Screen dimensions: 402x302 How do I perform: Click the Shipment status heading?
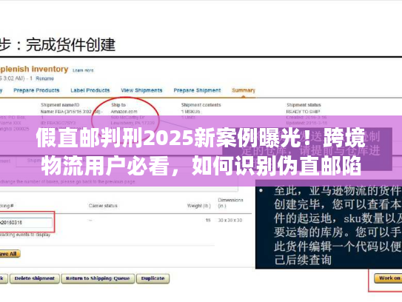[304, 105]
